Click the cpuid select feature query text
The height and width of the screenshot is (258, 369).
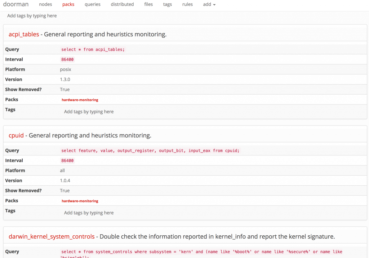tap(150, 151)
